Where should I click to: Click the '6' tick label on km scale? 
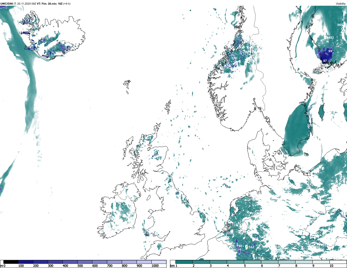click(262, 266)
